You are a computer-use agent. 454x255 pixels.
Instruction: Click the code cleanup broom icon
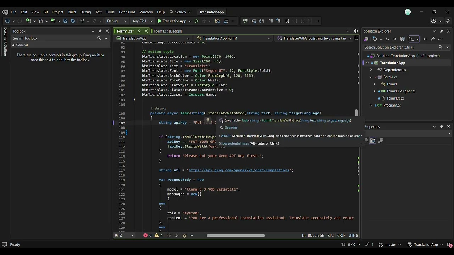pos(185,236)
